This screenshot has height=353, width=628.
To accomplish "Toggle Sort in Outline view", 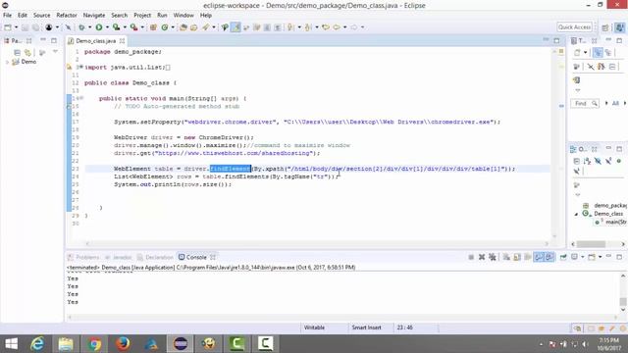I will [587, 161].
